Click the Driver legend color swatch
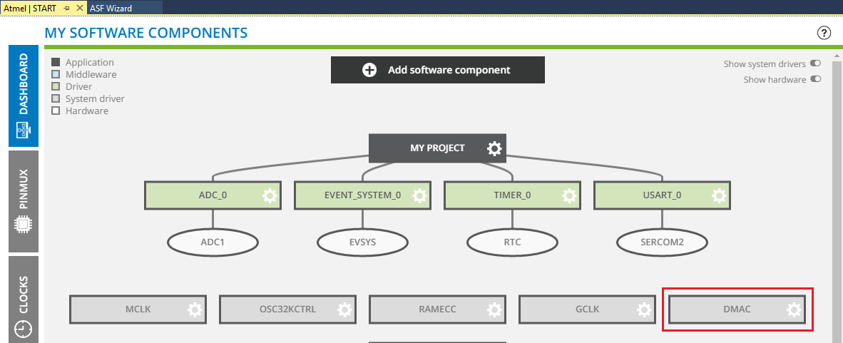843x343 pixels. coord(56,87)
